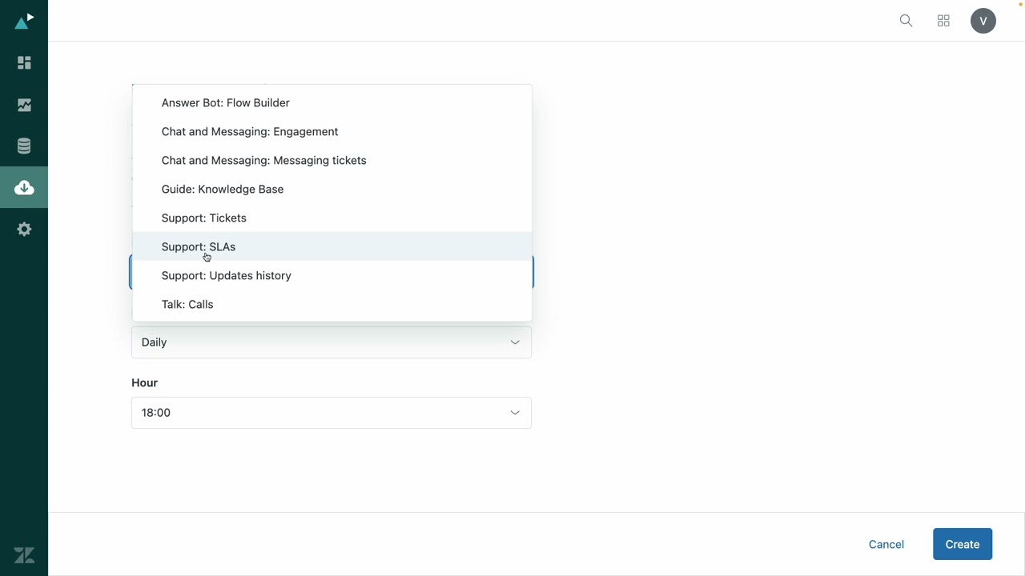Open the user avatar V menu
This screenshot has height=576, width=1025.
(983, 21)
